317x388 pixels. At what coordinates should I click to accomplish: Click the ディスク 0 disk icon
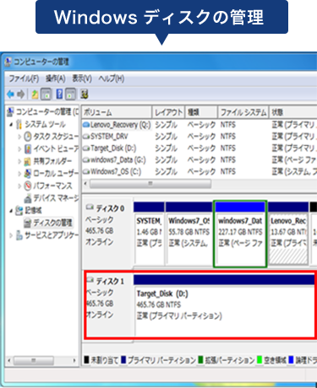tap(90, 207)
